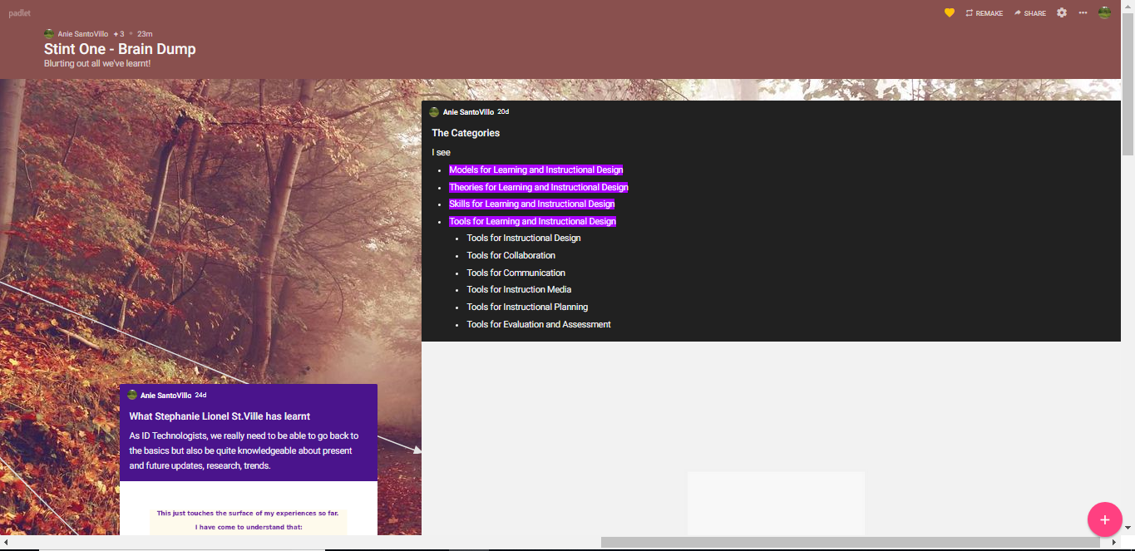Click the ID Technologists post body text

[x=244, y=450]
